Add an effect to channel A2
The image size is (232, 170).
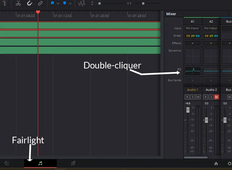pyautogui.click(x=211, y=43)
